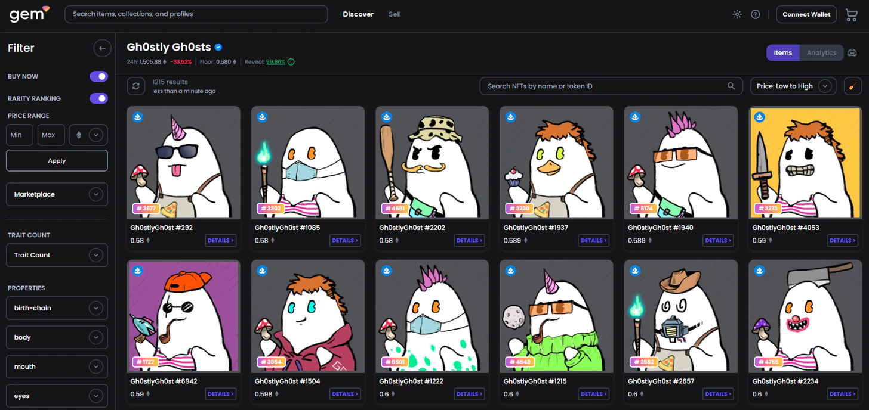Open the Sell menu item
The width and height of the screenshot is (869, 410).
click(395, 14)
